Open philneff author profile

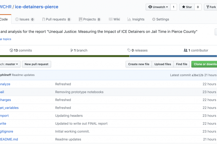click(5, 75)
